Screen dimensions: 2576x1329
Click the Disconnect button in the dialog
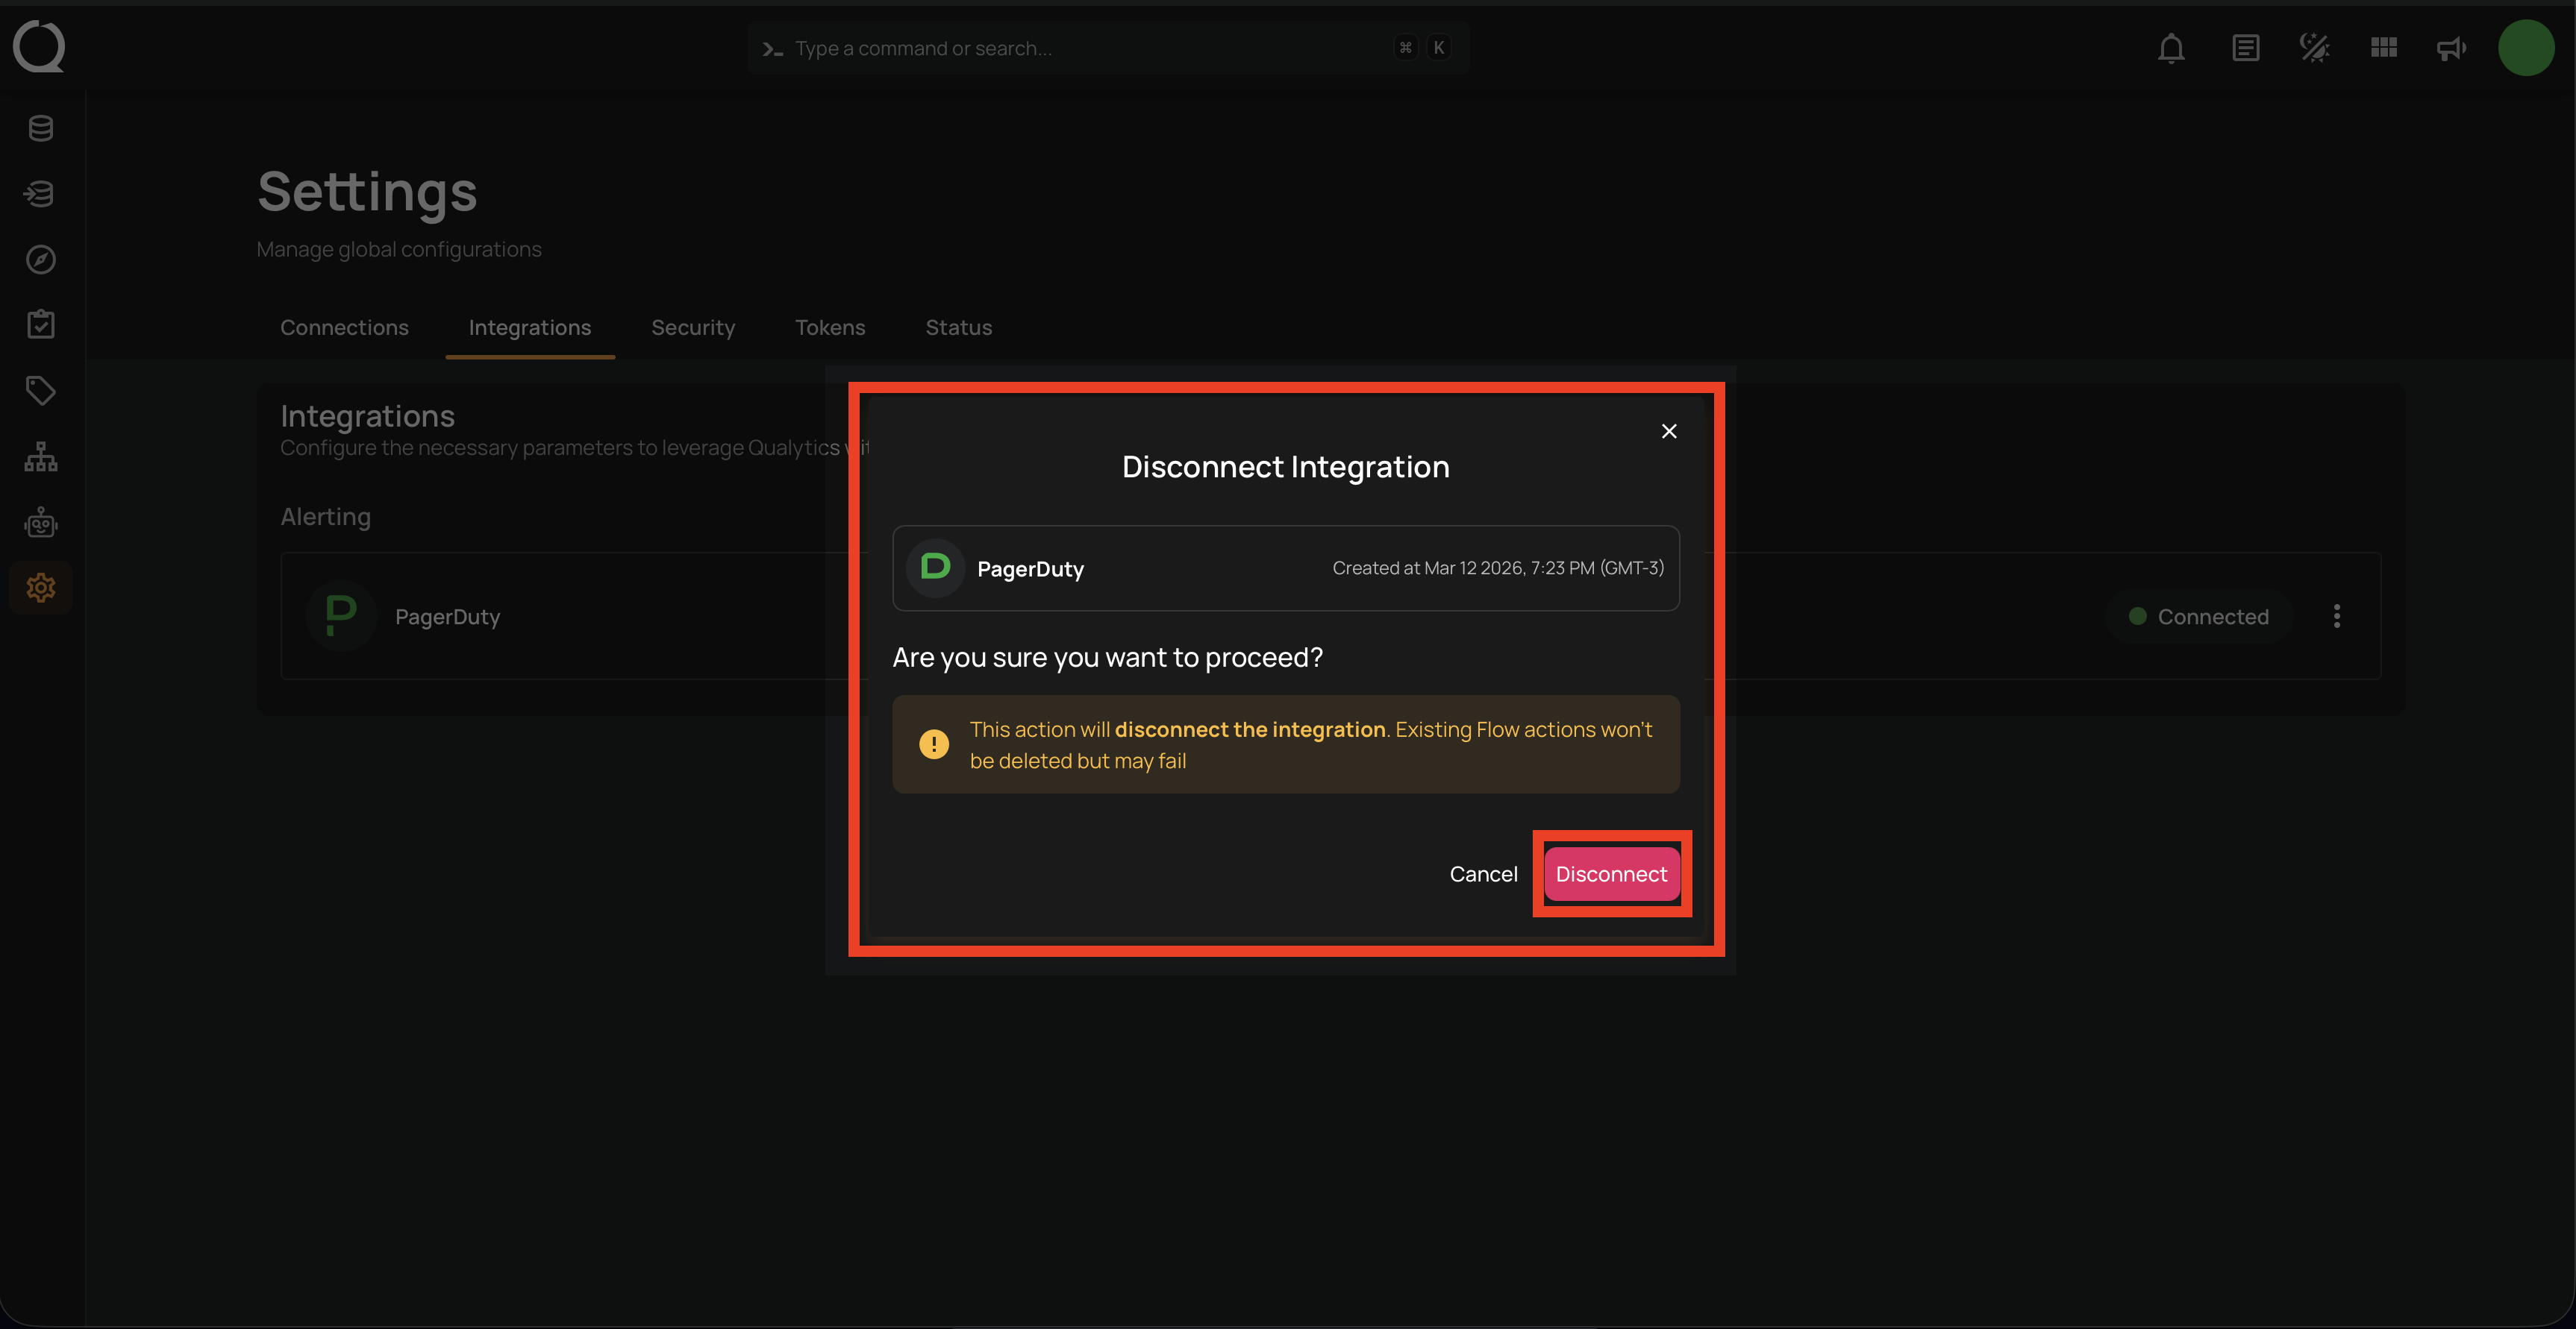tap(1611, 874)
